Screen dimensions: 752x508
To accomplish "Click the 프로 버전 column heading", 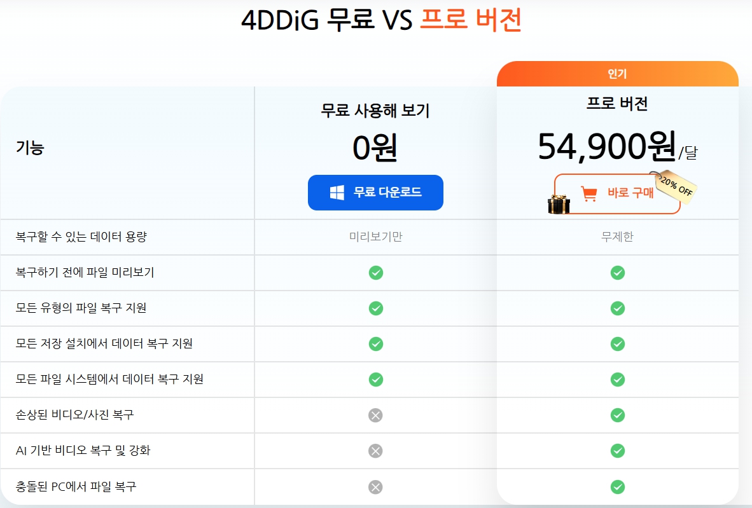I will click(x=617, y=104).
